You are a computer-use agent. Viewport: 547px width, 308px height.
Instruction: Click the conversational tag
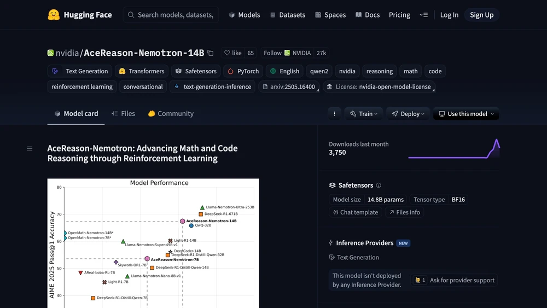(143, 87)
